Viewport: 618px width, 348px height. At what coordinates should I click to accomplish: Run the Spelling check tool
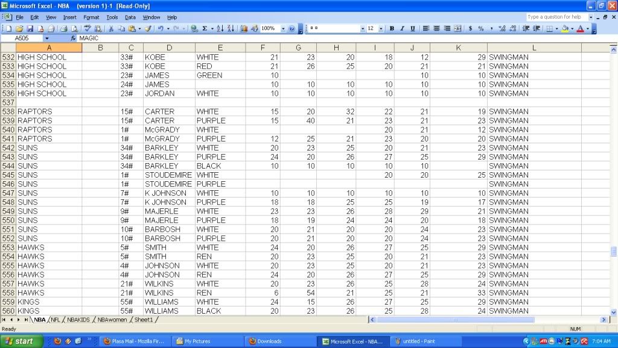pos(88,29)
